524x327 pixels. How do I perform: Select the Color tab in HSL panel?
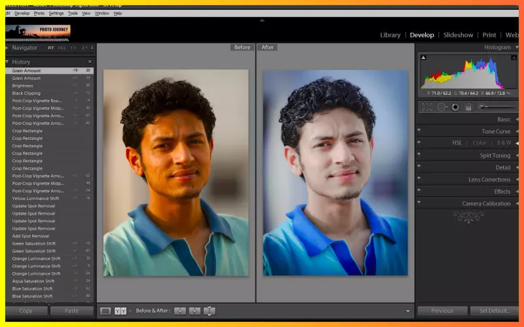click(479, 143)
